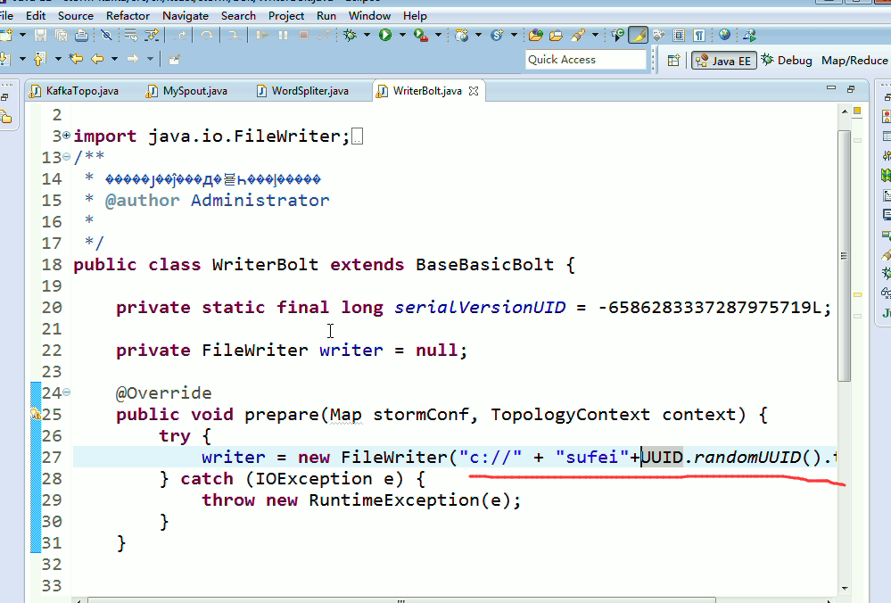Click the New Dynamic Web Project icon
The height and width of the screenshot is (603, 891).
[461, 36]
